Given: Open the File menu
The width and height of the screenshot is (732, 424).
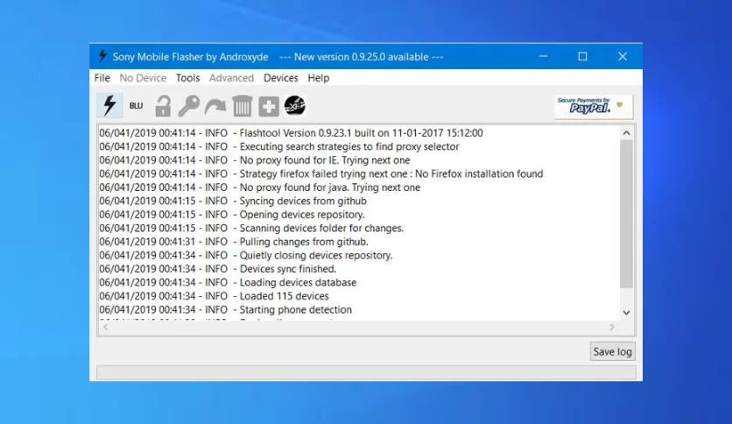Looking at the screenshot, I should tap(102, 78).
